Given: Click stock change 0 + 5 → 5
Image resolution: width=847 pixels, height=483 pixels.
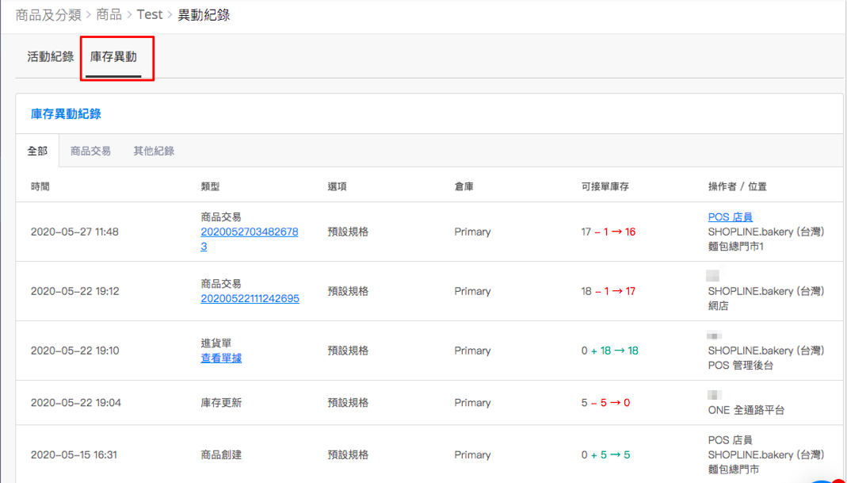Looking at the screenshot, I should click(605, 455).
